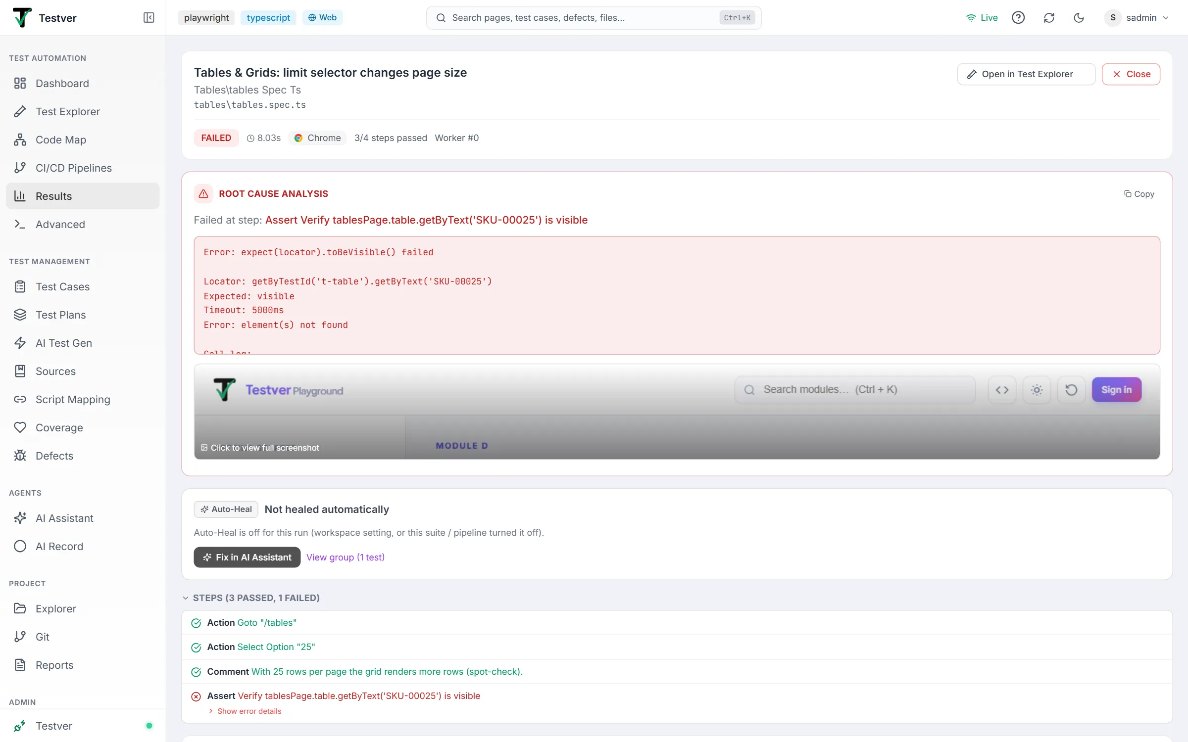Open the sadmin user dropdown

pyautogui.click(x=1138, y=18)
